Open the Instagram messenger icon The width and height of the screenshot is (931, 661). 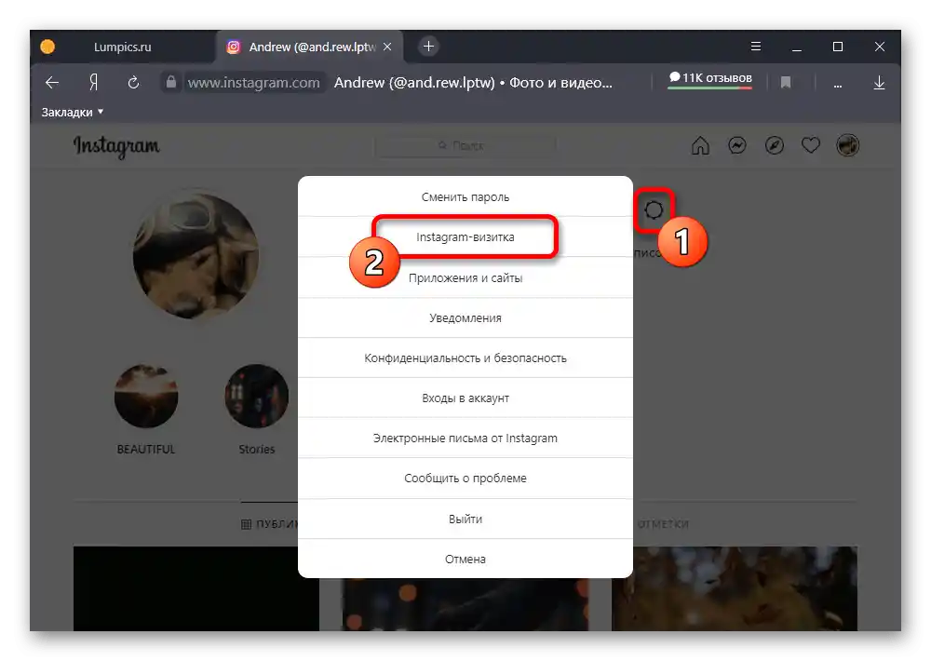pos(736,145)
